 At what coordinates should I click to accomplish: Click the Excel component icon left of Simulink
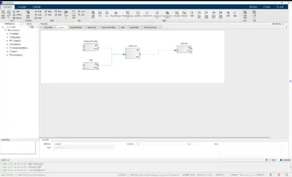pos(167,13)
